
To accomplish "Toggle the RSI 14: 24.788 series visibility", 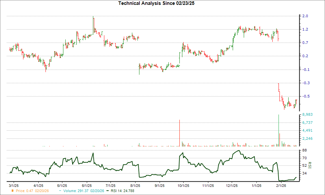I will [x=122, y=191].
